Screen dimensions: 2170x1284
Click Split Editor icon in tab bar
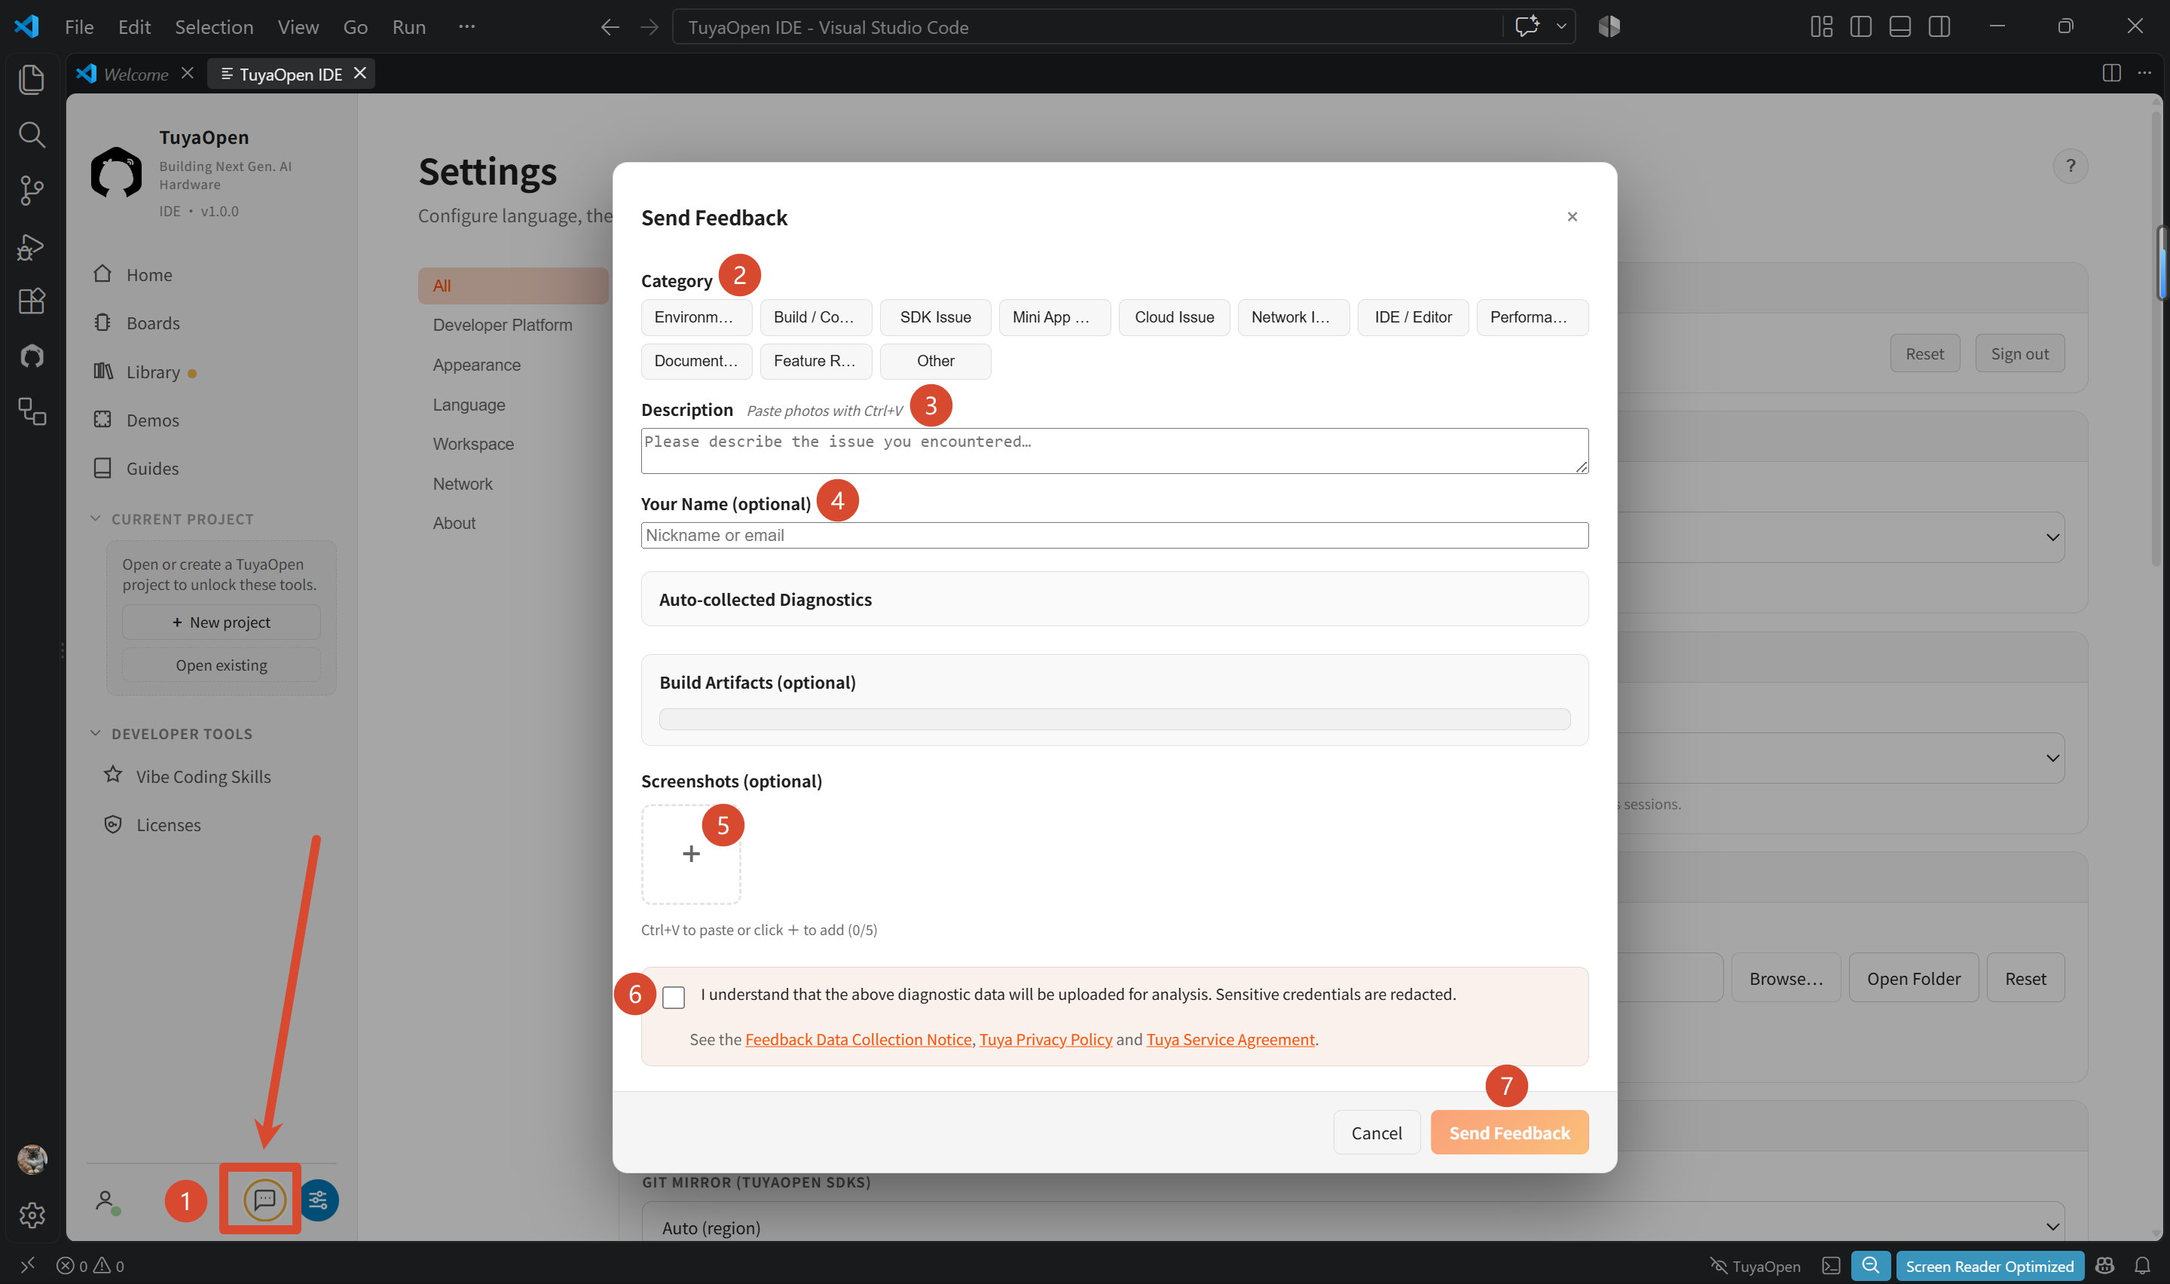[2111, 72]
